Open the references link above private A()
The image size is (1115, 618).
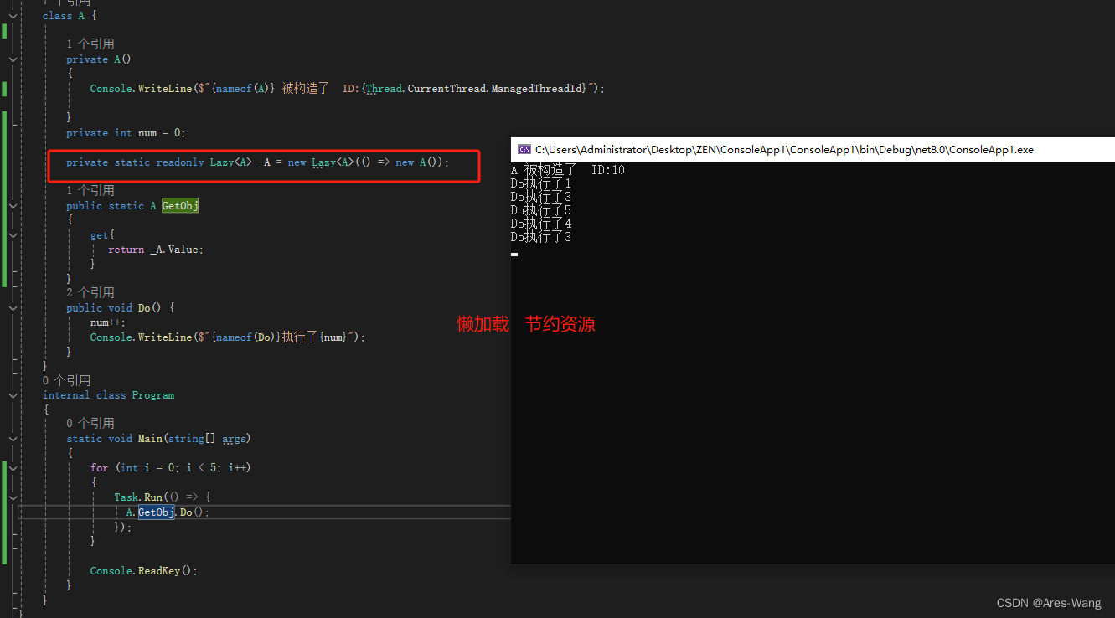coord(90,44)
